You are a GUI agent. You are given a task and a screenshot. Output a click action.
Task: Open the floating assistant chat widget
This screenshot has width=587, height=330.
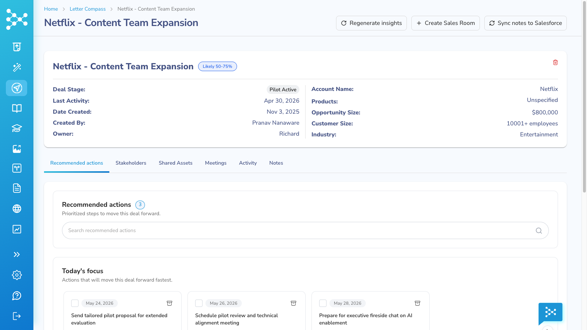coord(550,313)
